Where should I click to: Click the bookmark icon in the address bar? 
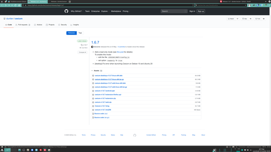coord(193,5)
